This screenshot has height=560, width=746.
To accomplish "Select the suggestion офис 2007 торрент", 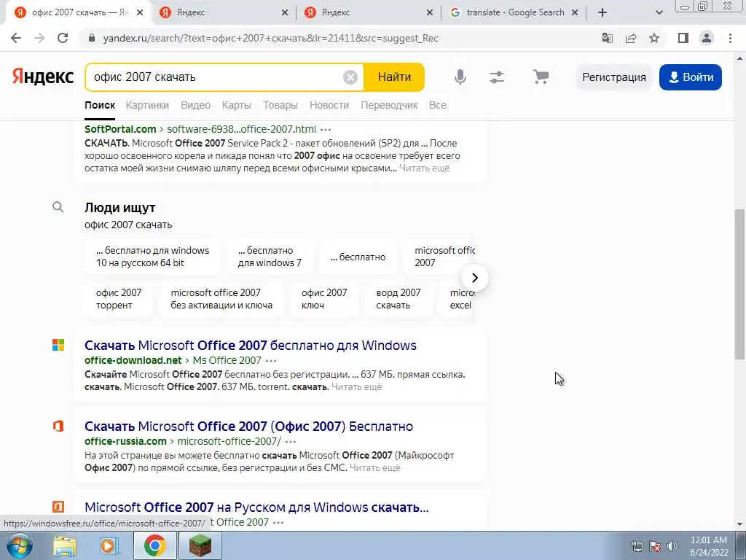I will pos(119,299).
